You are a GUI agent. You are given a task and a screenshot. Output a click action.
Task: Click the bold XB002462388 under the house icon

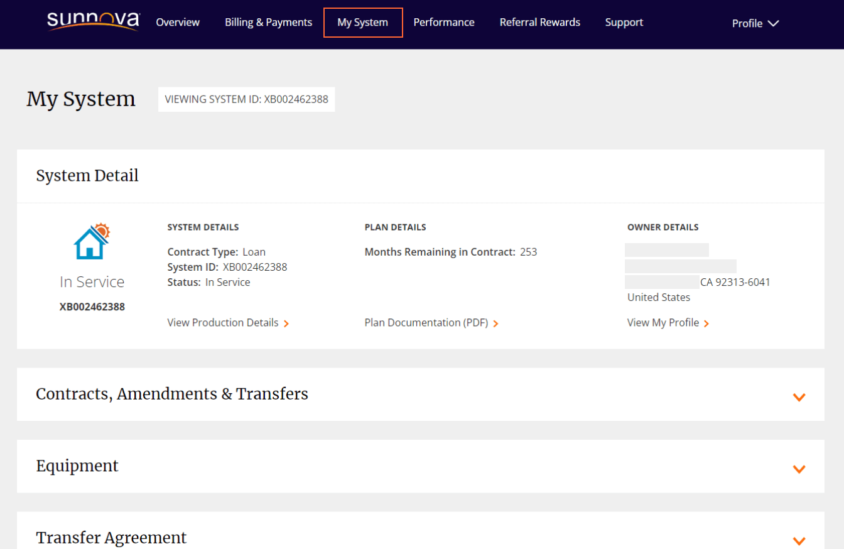pyautogui.click(x=92, y=307)
